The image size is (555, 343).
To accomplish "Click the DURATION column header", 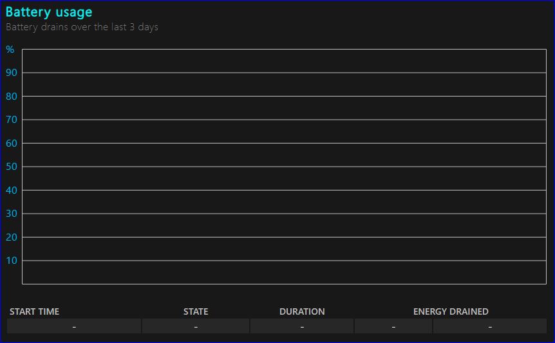I will coord(302,311).
